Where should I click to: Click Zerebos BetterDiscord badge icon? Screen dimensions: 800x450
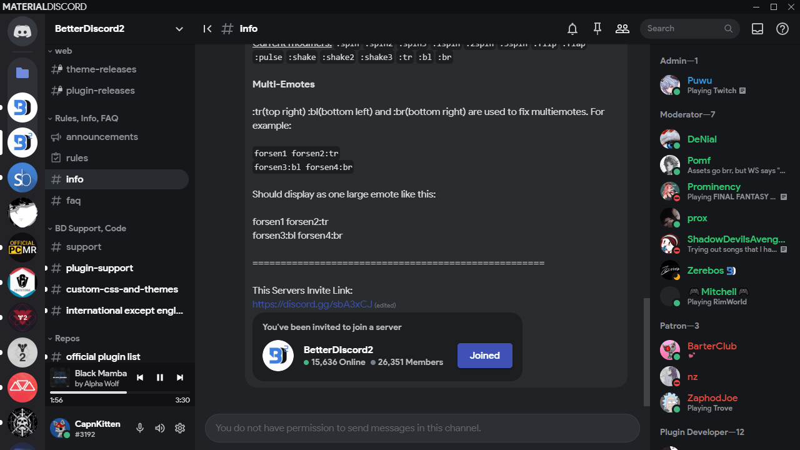[731, 271]
